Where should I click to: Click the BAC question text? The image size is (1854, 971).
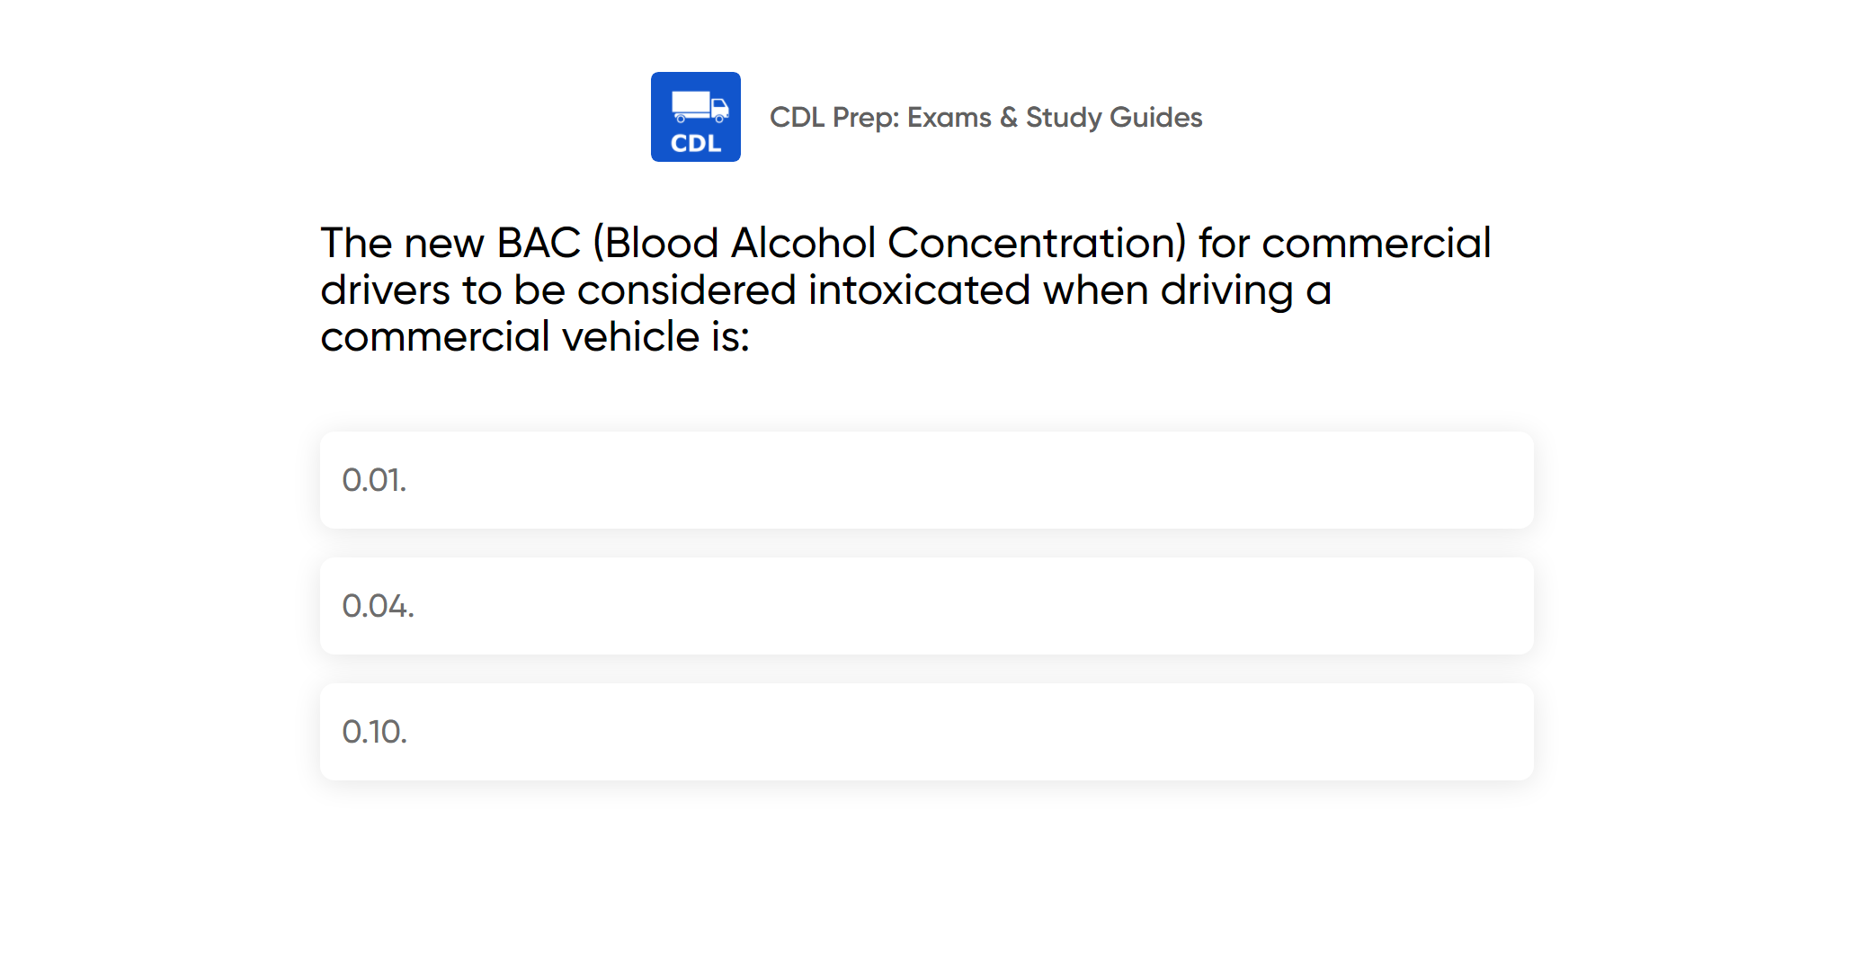pos(905,290)
